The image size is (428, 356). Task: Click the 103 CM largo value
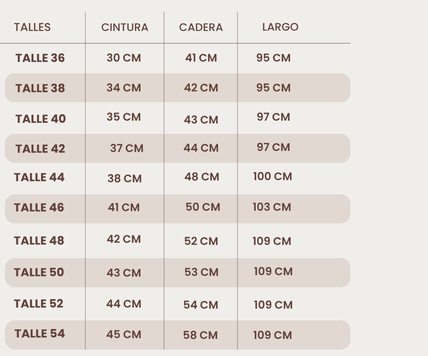click(272, 207)
